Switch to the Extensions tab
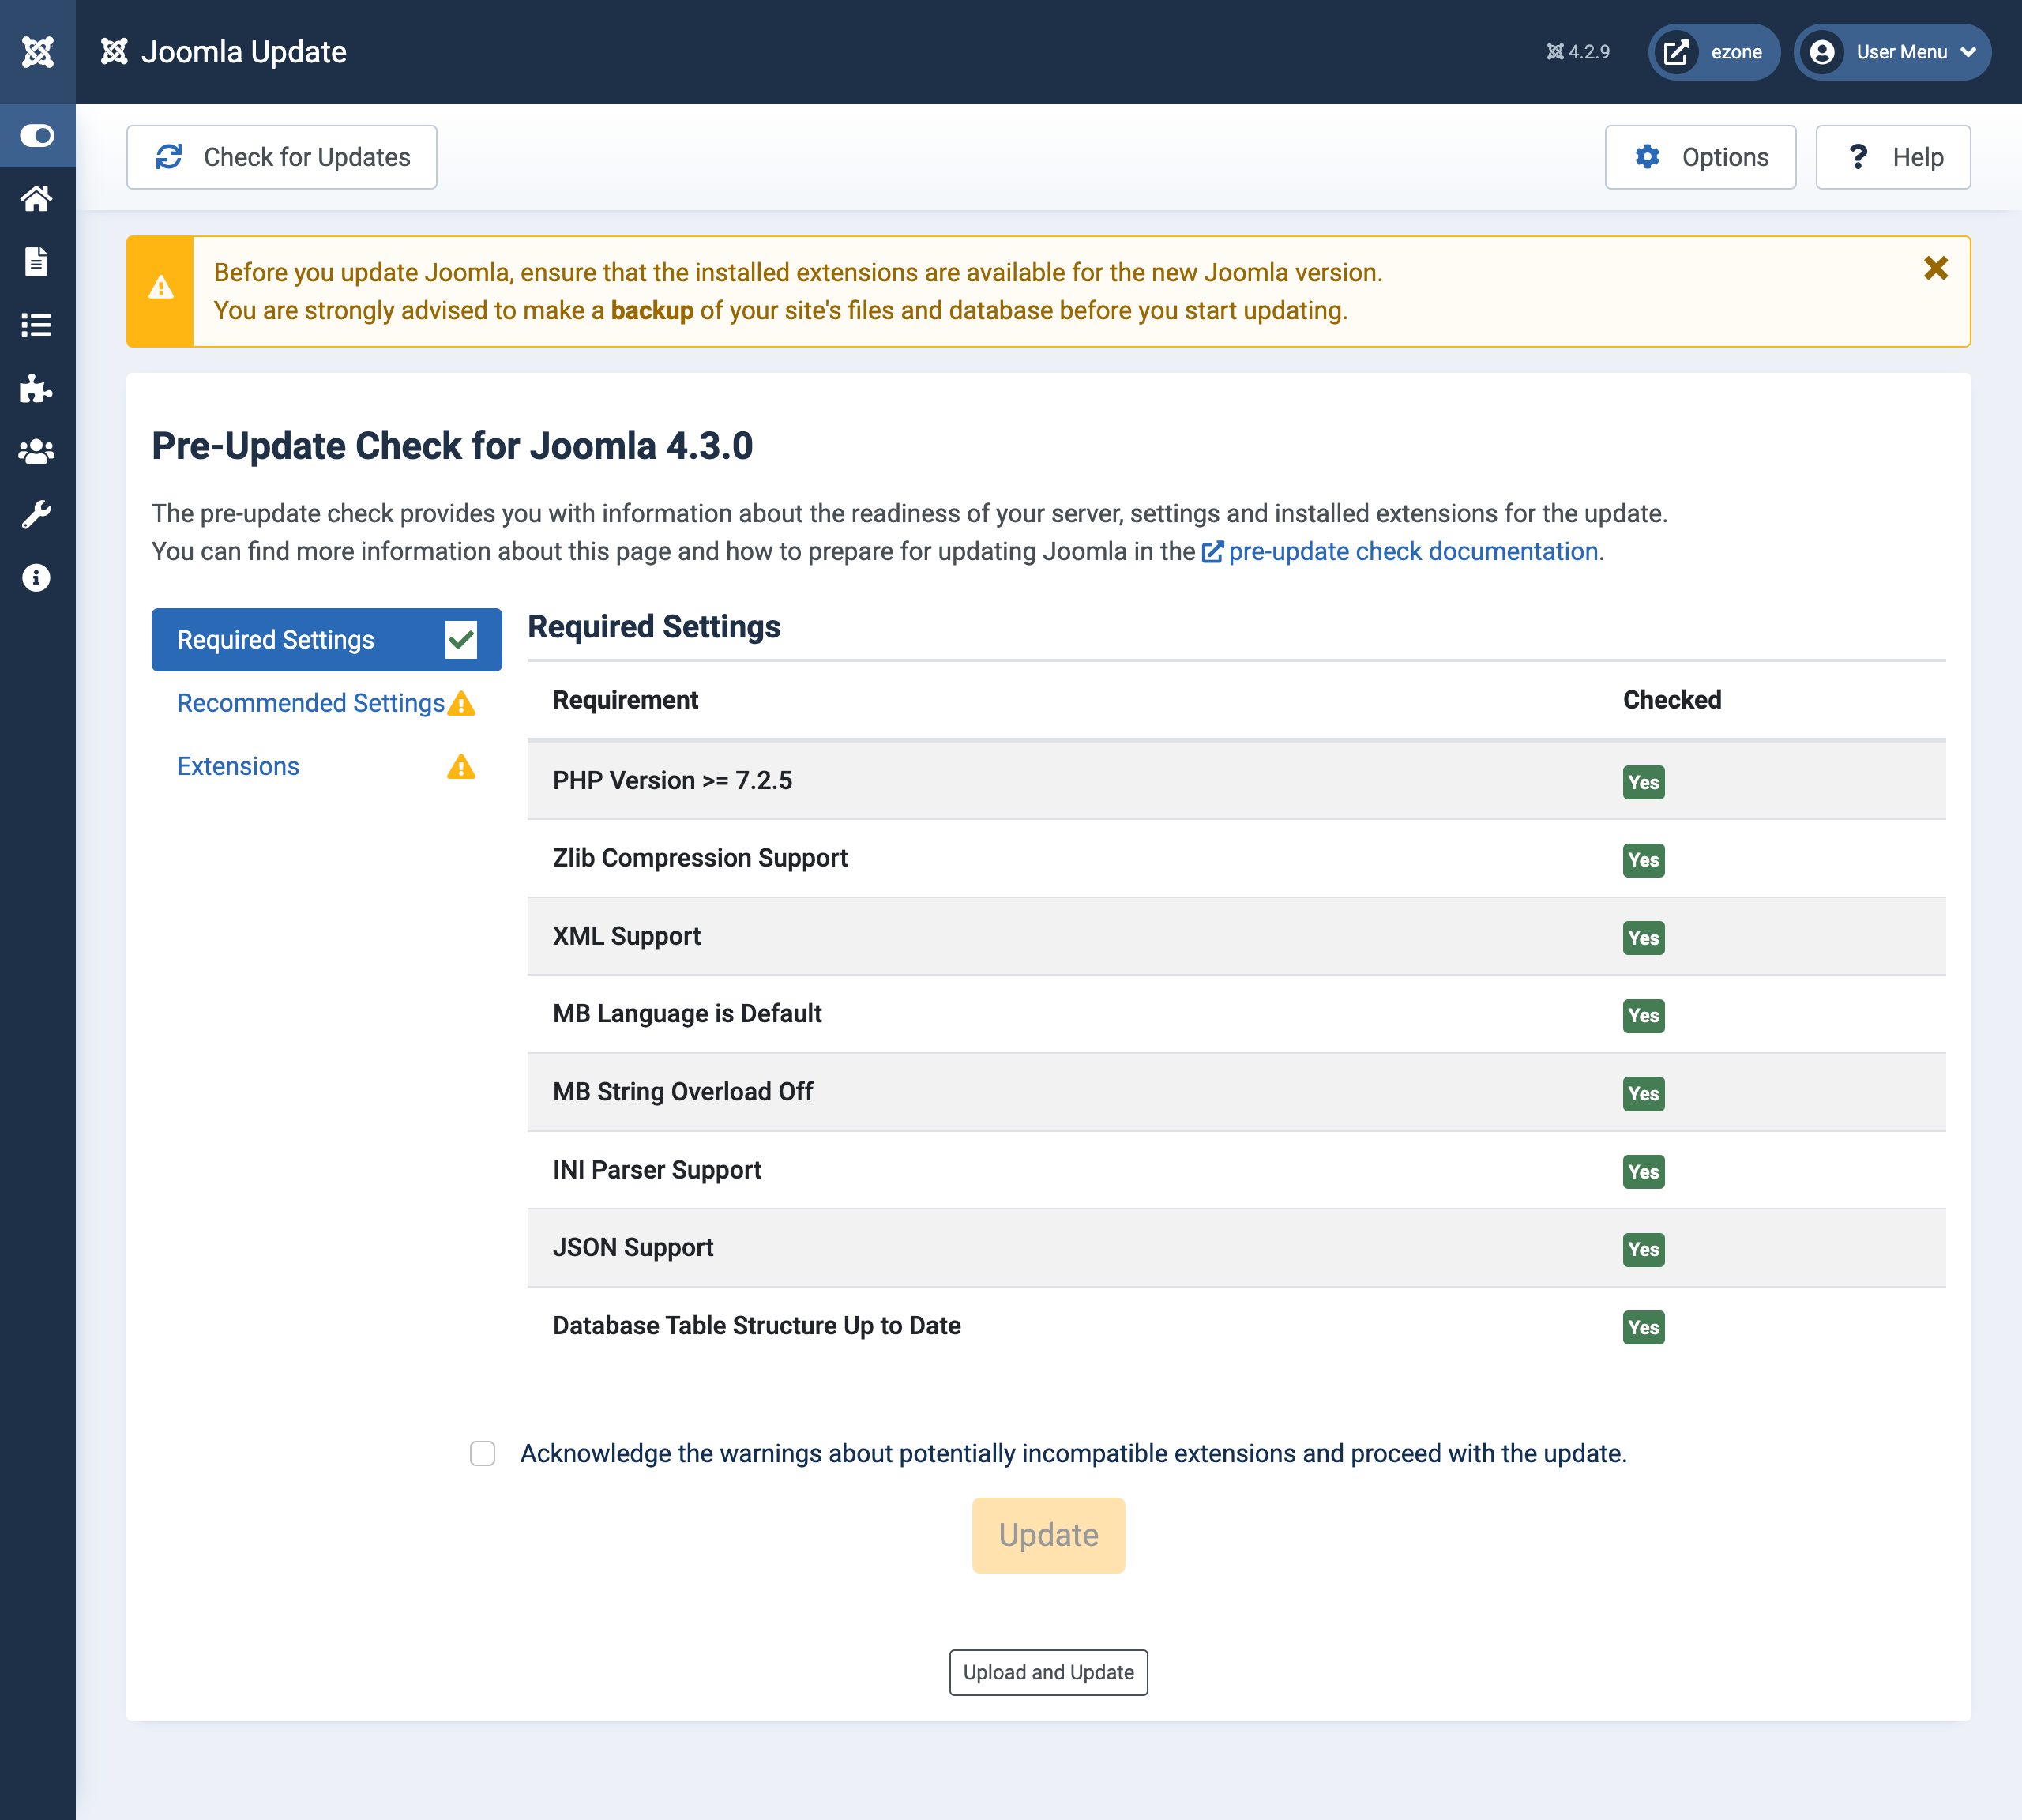2022x1820 pixels. (238, 766)
